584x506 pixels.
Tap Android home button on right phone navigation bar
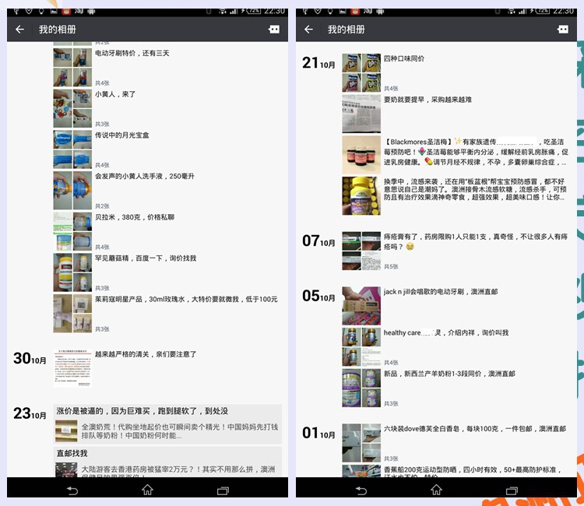tap(436, 490)
